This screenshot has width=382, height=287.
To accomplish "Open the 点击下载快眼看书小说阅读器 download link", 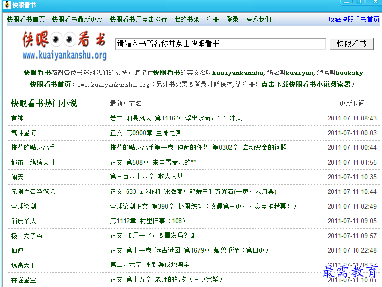I will pyautogui.click(x=306, y=84).
